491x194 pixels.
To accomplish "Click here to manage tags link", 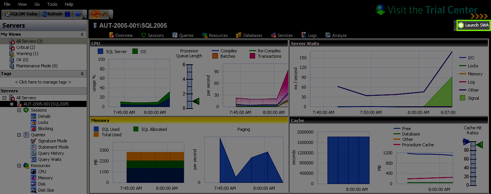I will 43,82.
